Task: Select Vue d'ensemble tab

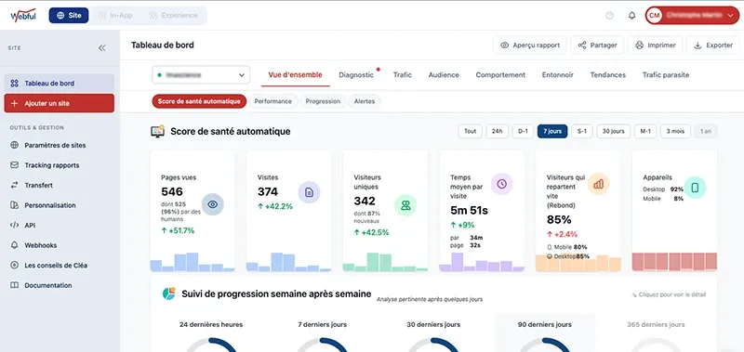Action: pyautogui.click(x=295, y=75)
